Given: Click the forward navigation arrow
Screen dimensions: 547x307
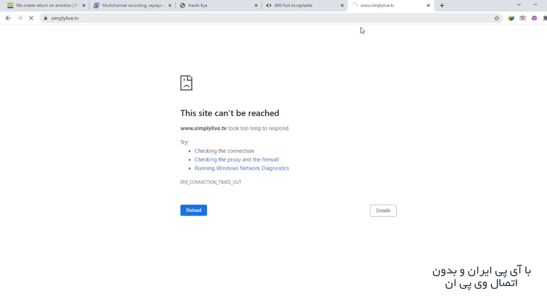Looking at the screenshot, I should tap(20, 18).
